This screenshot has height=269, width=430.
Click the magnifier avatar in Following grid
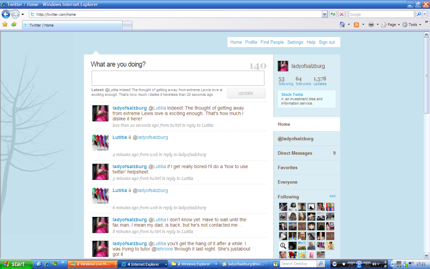click(x=283, y=245)
